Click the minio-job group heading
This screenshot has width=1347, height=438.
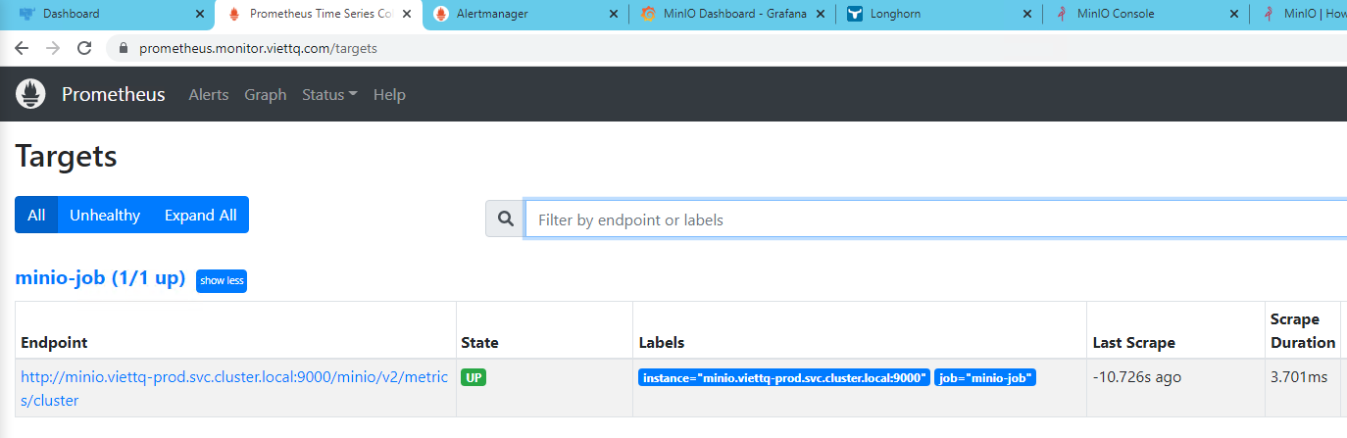tap(100, 278)
